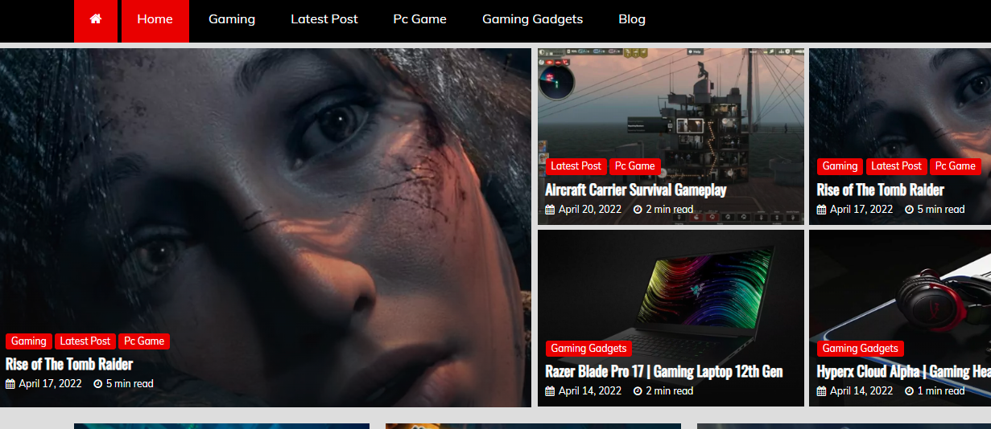Open the Pc Game navigation item
The image size is (991, 429).
click(x=419, y=19)
